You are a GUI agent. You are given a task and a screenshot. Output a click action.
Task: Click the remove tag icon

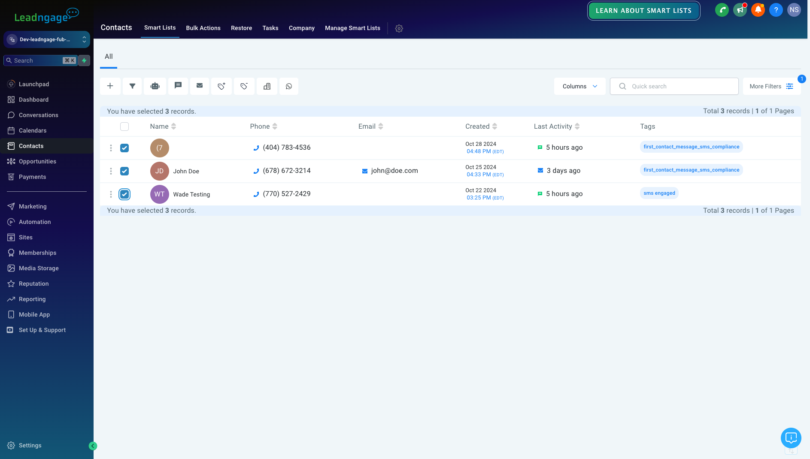244,86
